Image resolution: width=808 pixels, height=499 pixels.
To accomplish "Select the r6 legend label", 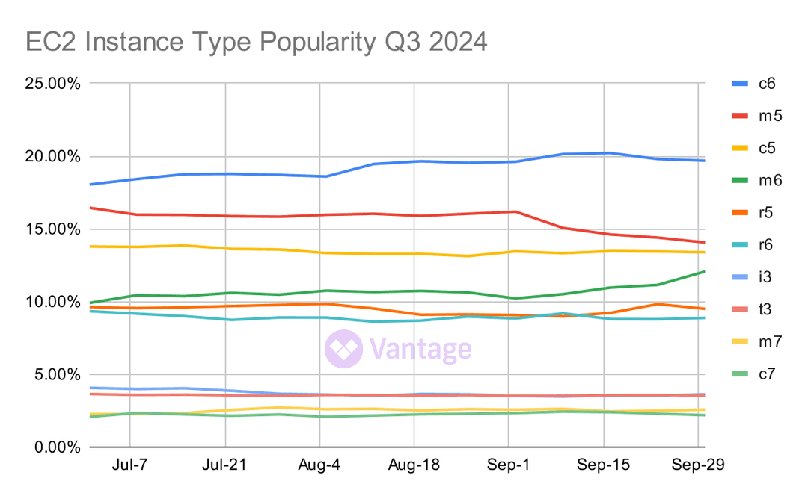I will point(766,245).
